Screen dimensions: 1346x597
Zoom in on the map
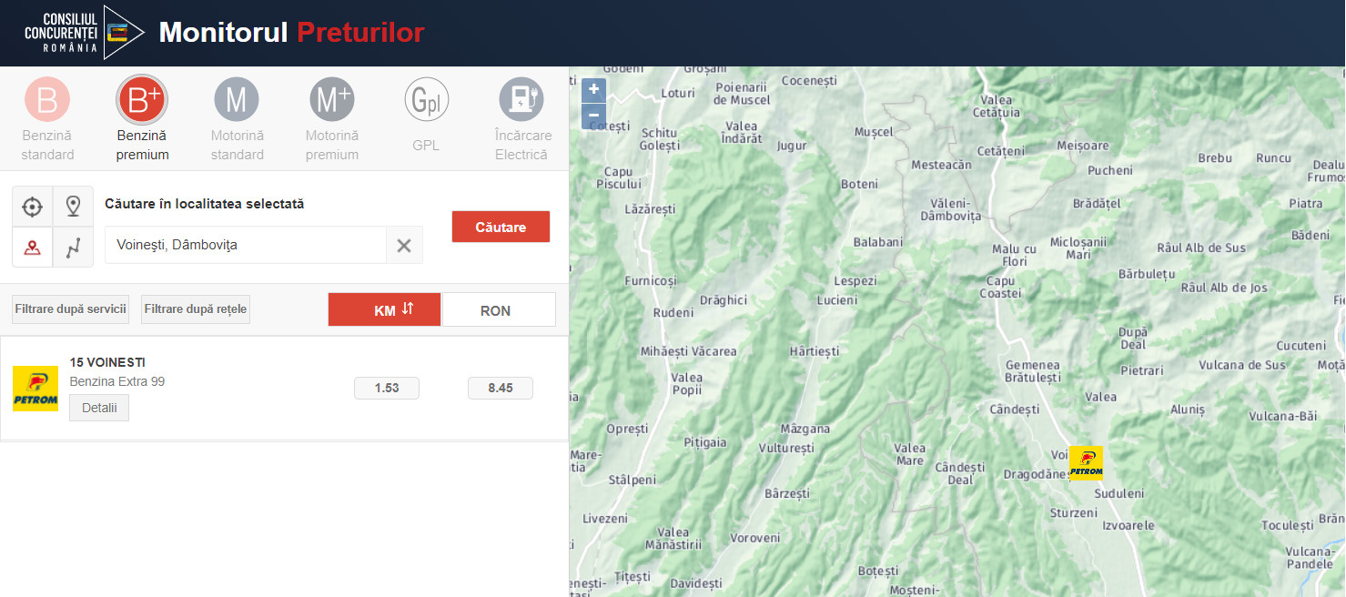point(593,89)
